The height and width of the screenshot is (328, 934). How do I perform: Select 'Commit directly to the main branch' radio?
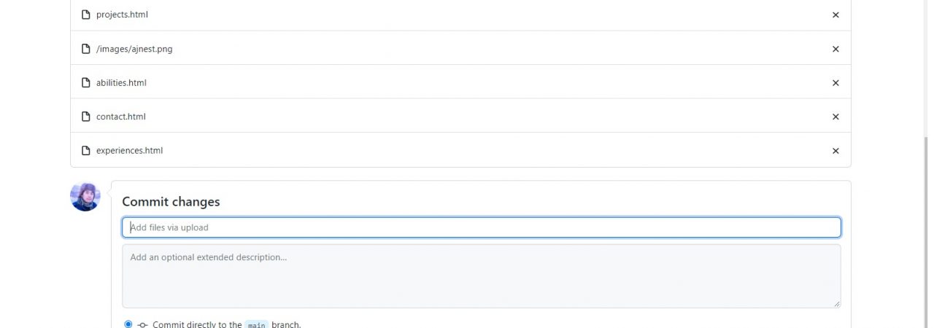click(128, 324)
